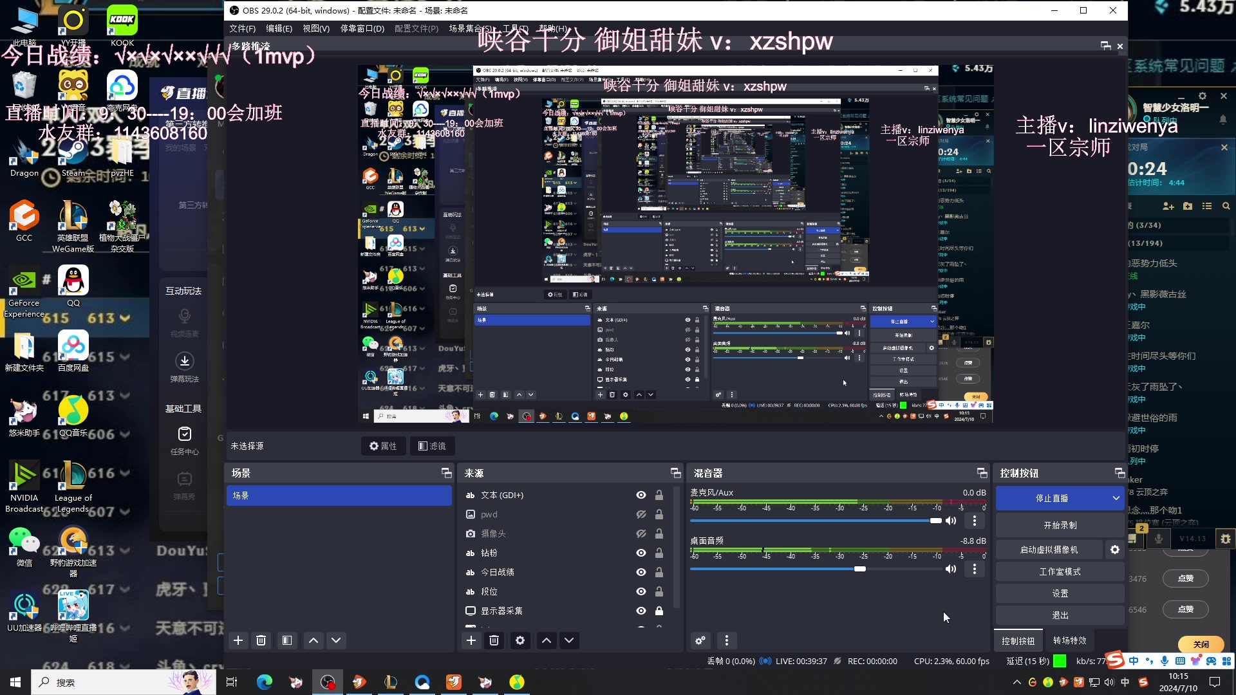Image resolution: width=1236 pixels, height=695 pixels.
Task: Open the 停靠窗口(D) menu
Action: tap(362, 29)
